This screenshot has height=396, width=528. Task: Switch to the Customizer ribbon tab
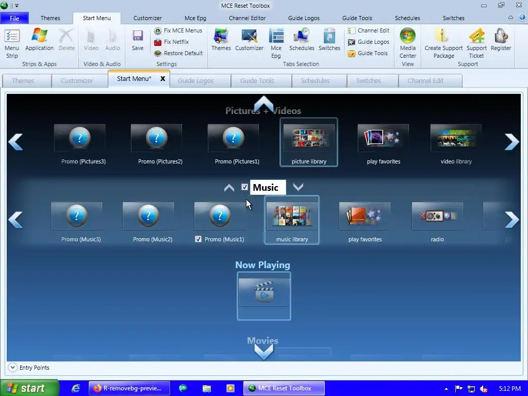coord(147,18)
